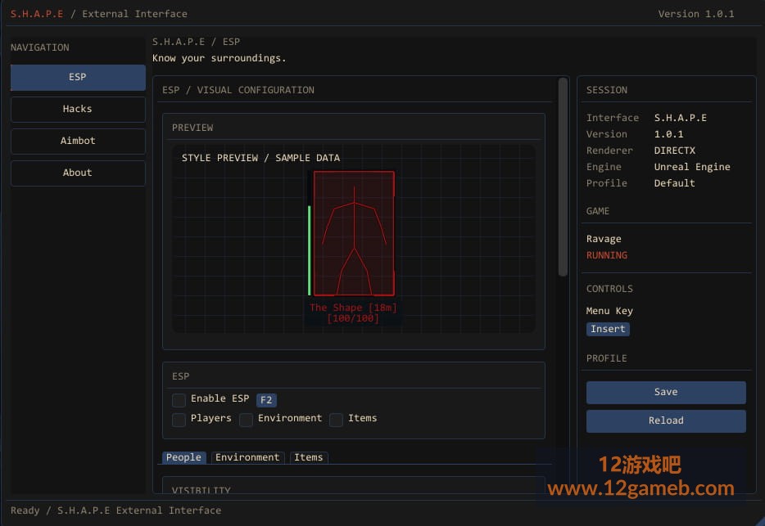
Task: Change the Insert menu key binding
Action: click(608, 329)
